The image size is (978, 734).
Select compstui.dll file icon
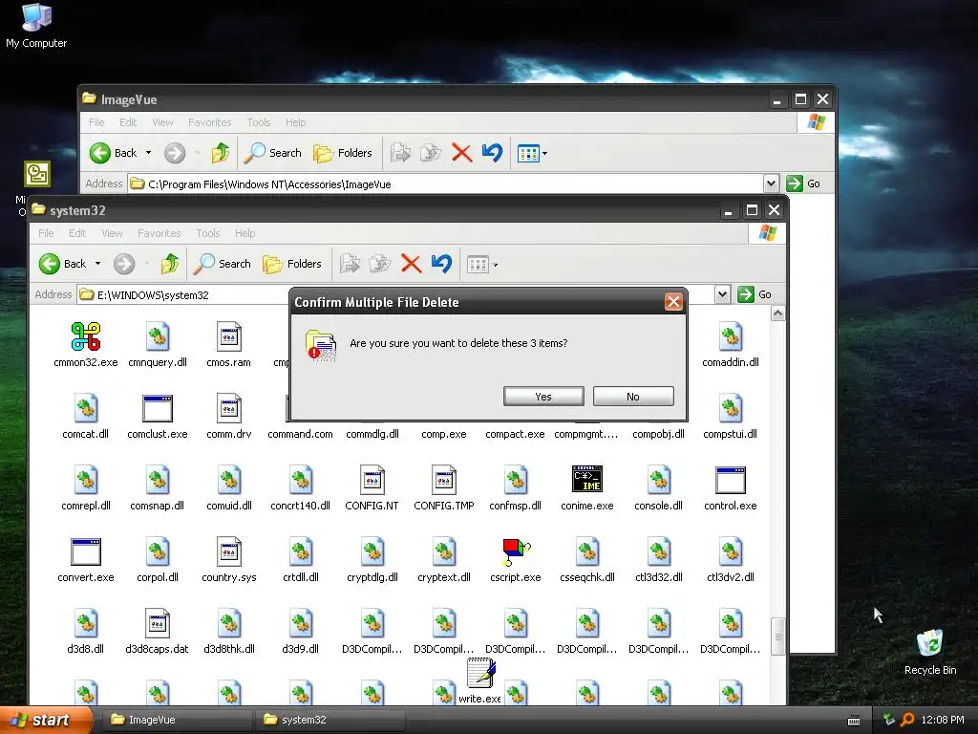731,408
